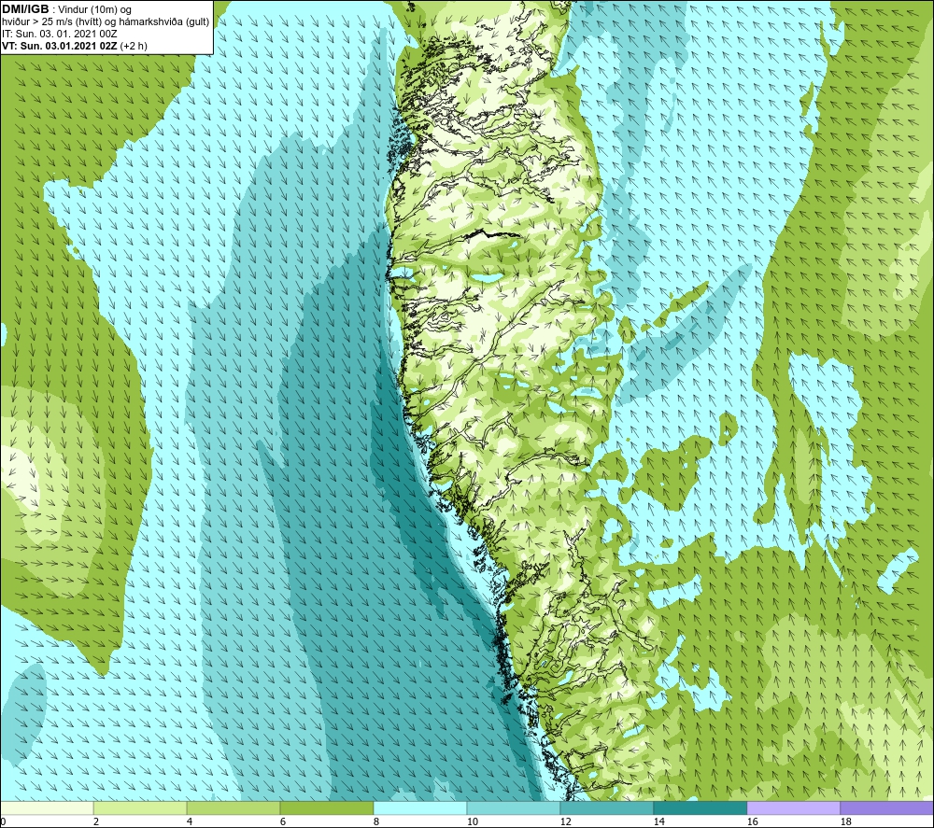Click the 10–12 m/s turquoise legend swatch

click(513, 807)
